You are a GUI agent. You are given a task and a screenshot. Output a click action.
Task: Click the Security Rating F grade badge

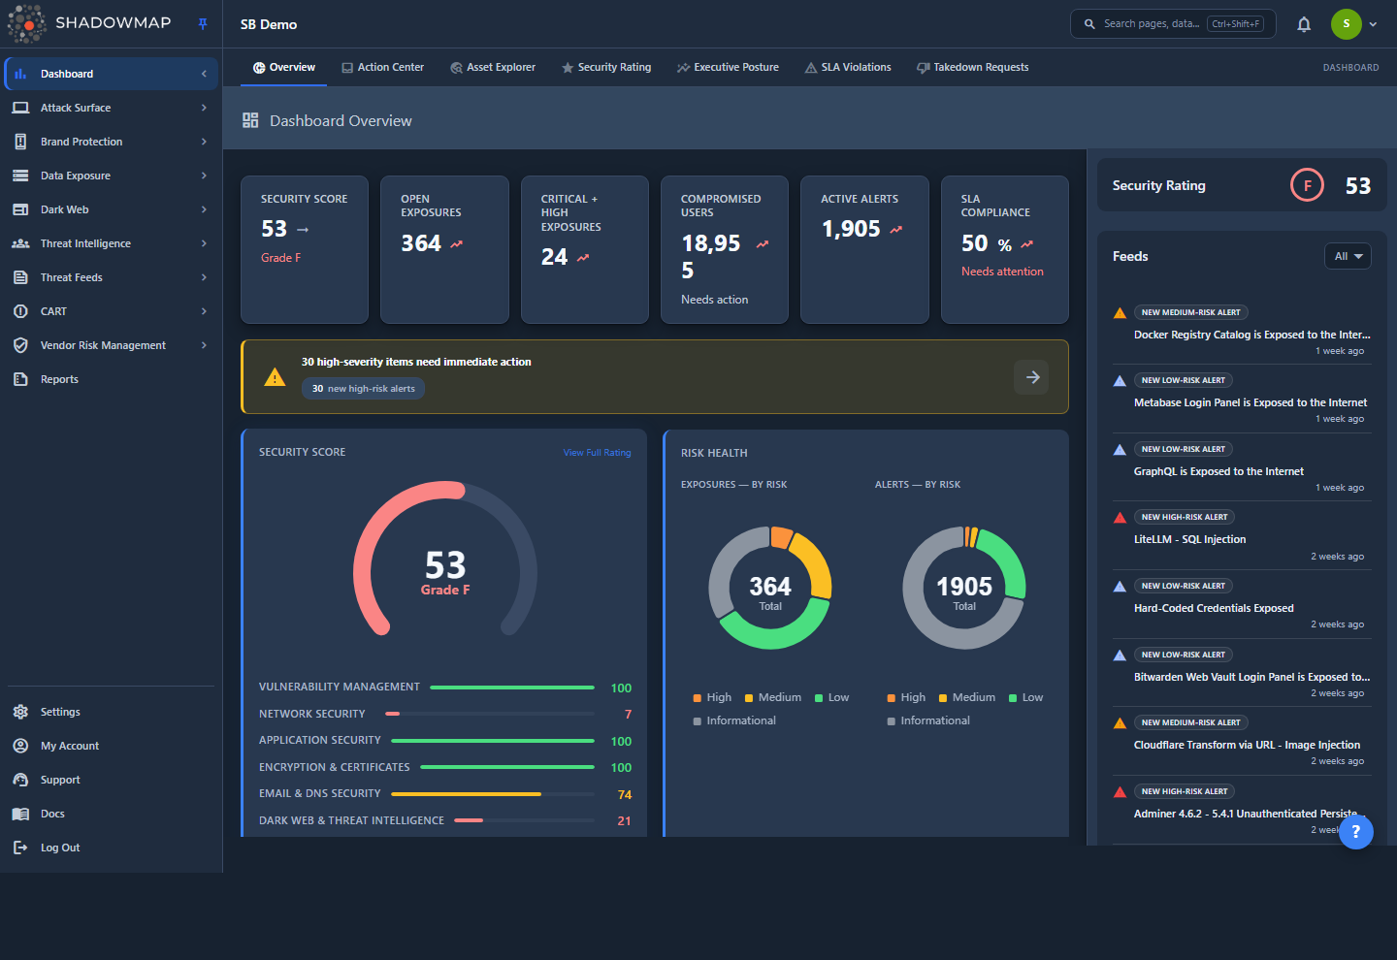click(1307, 185)
